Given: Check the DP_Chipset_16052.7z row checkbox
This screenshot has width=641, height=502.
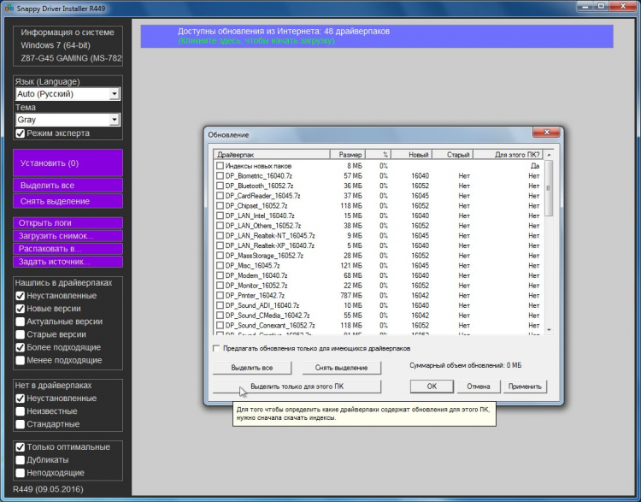Looking at the screenshot, I should click(x=220, y=205).
